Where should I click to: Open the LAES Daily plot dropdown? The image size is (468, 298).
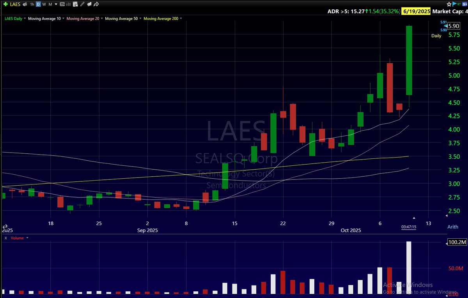[x=25, y=18]
